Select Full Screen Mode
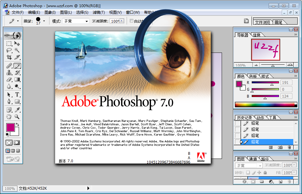 tap(18, 151)
